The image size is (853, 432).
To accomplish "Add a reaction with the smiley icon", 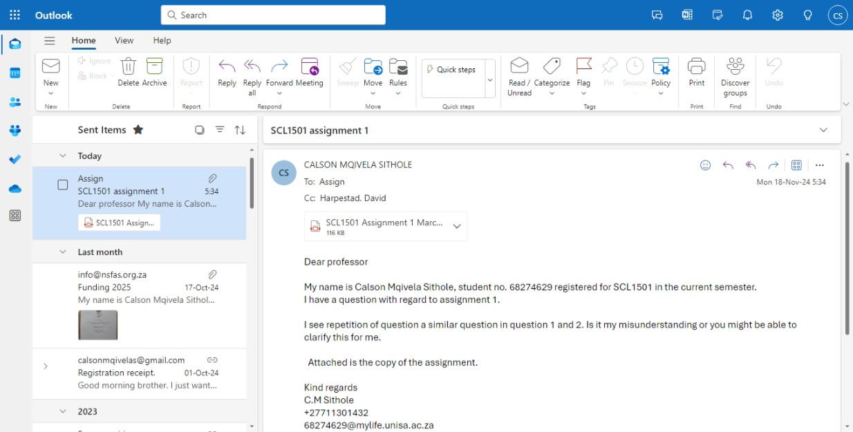I will 705,165.
